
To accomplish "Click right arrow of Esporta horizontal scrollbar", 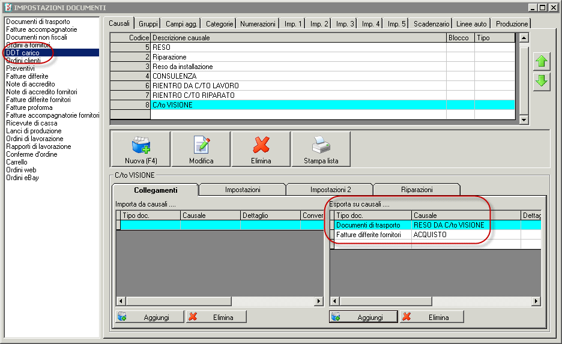I will 536,301.
